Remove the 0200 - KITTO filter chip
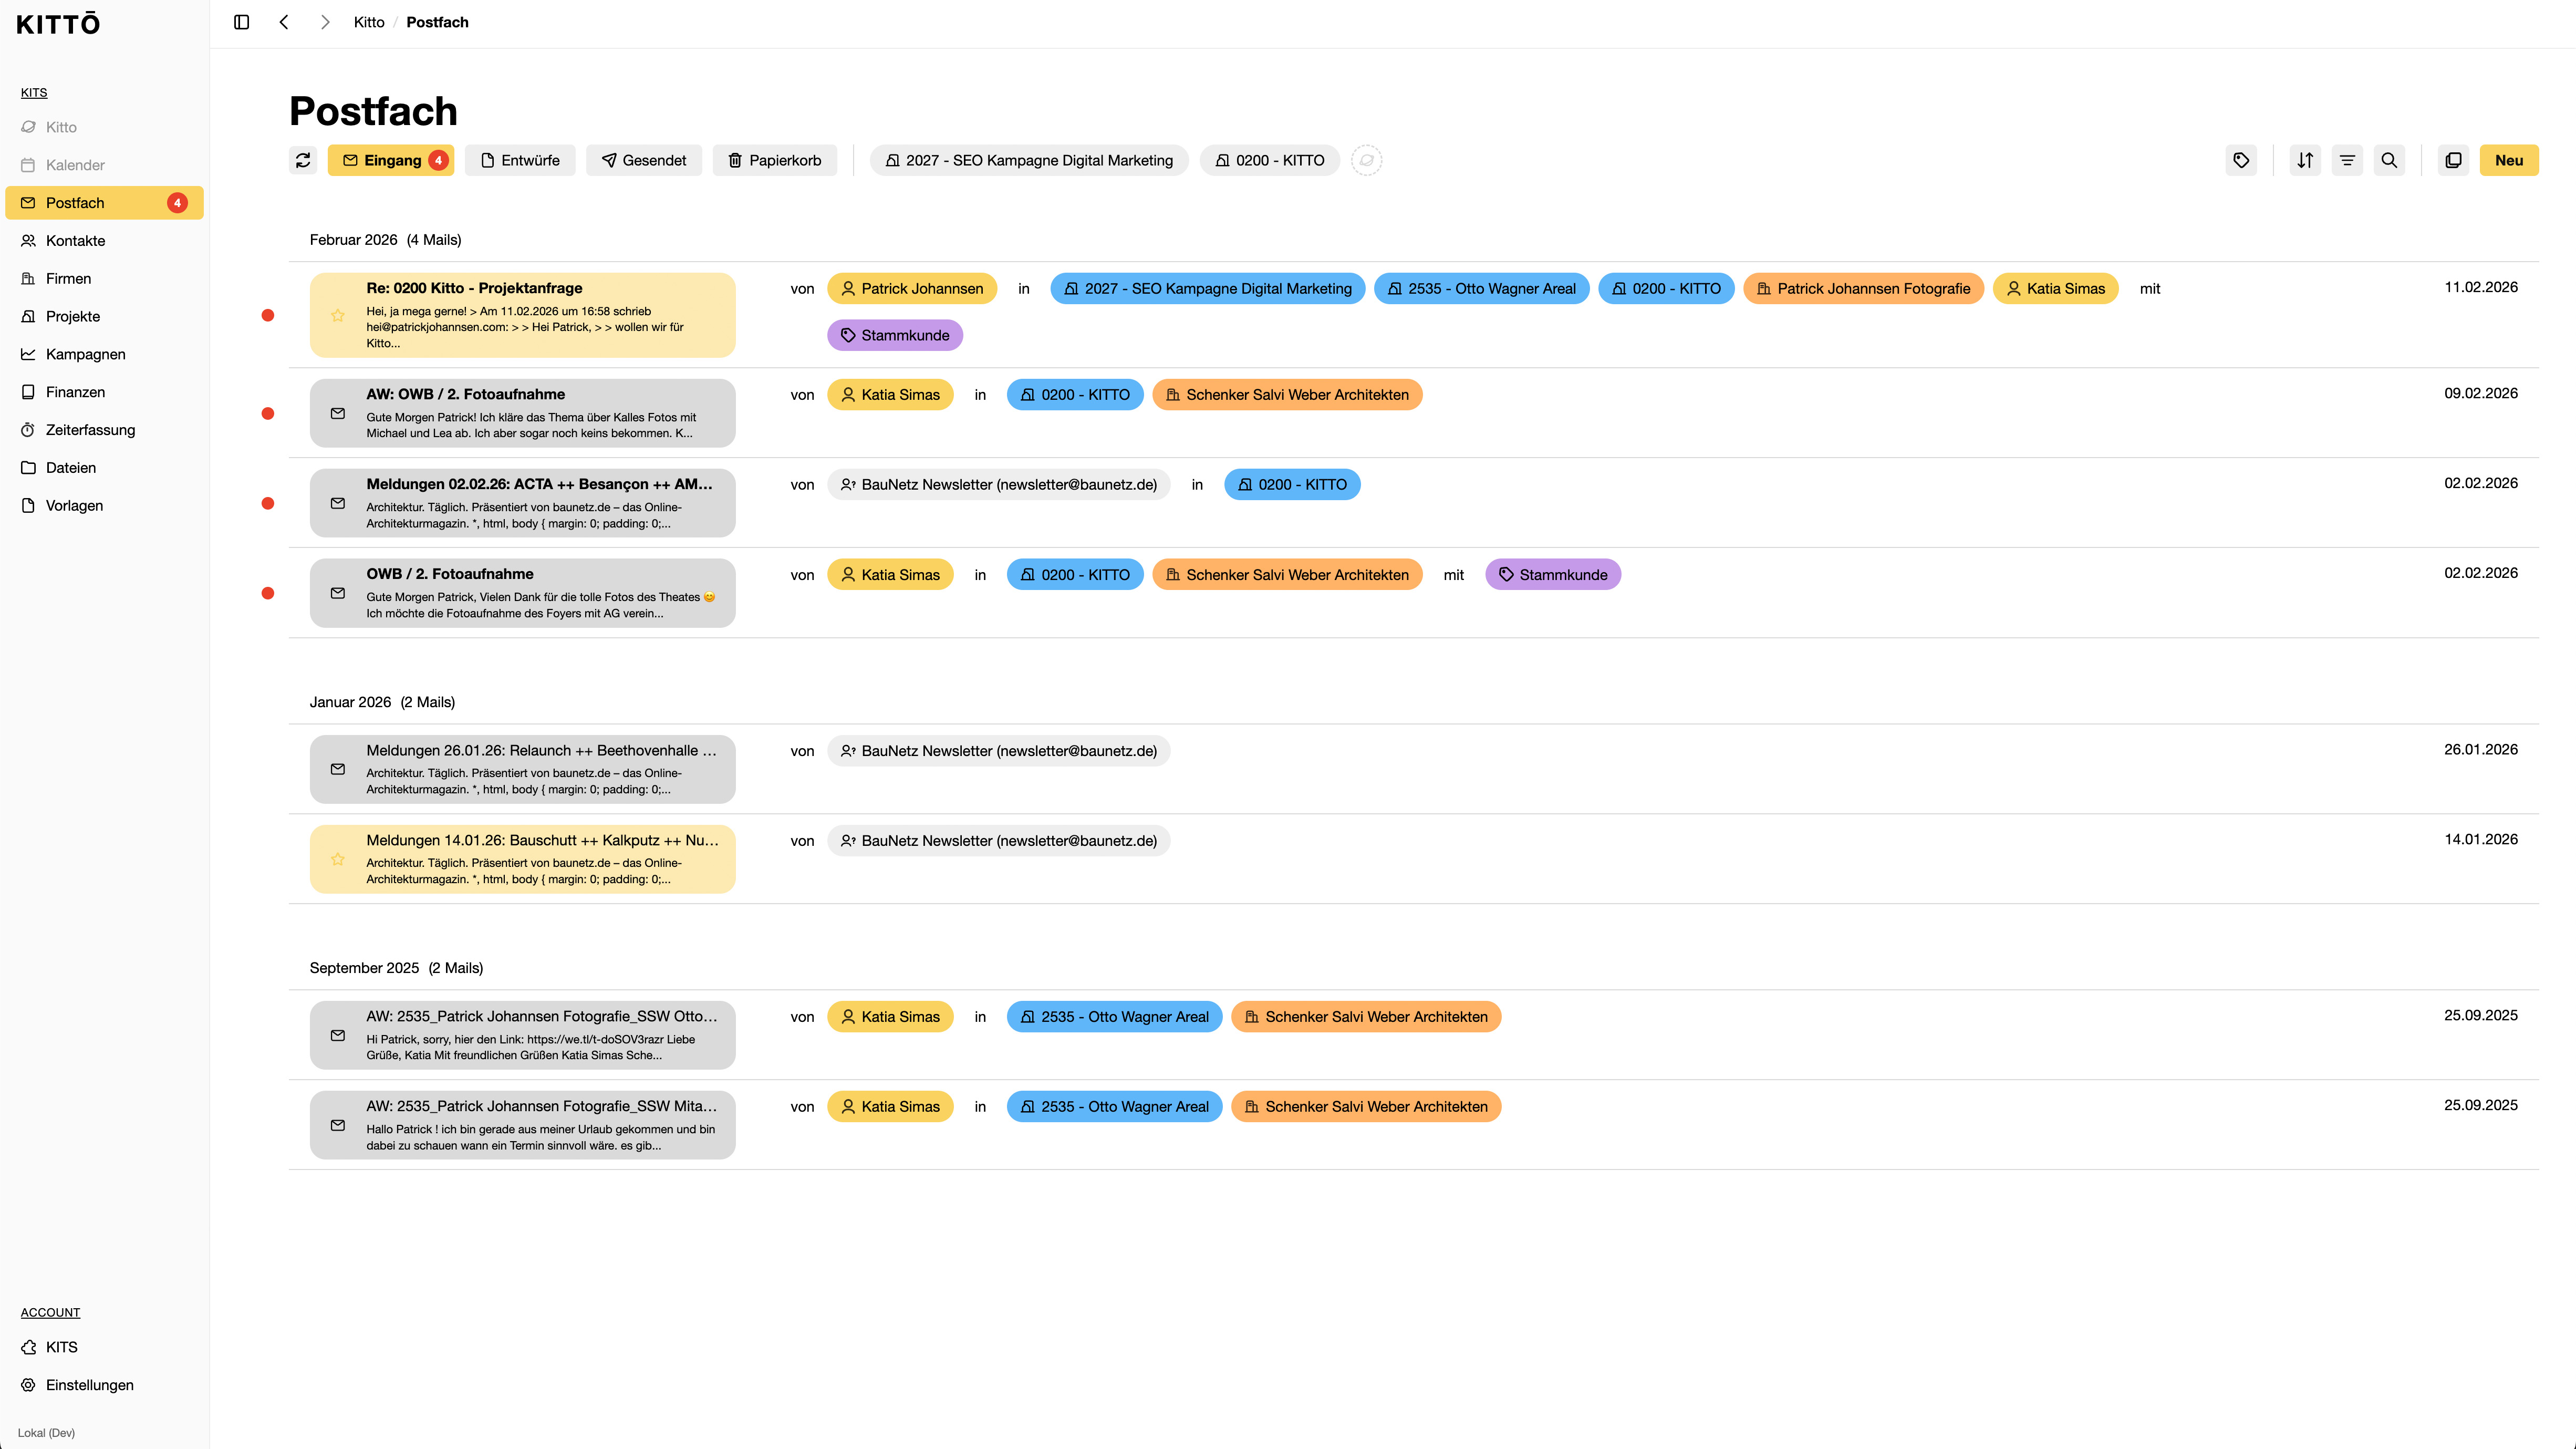 pyautogui.click(x=1270, y=160)
